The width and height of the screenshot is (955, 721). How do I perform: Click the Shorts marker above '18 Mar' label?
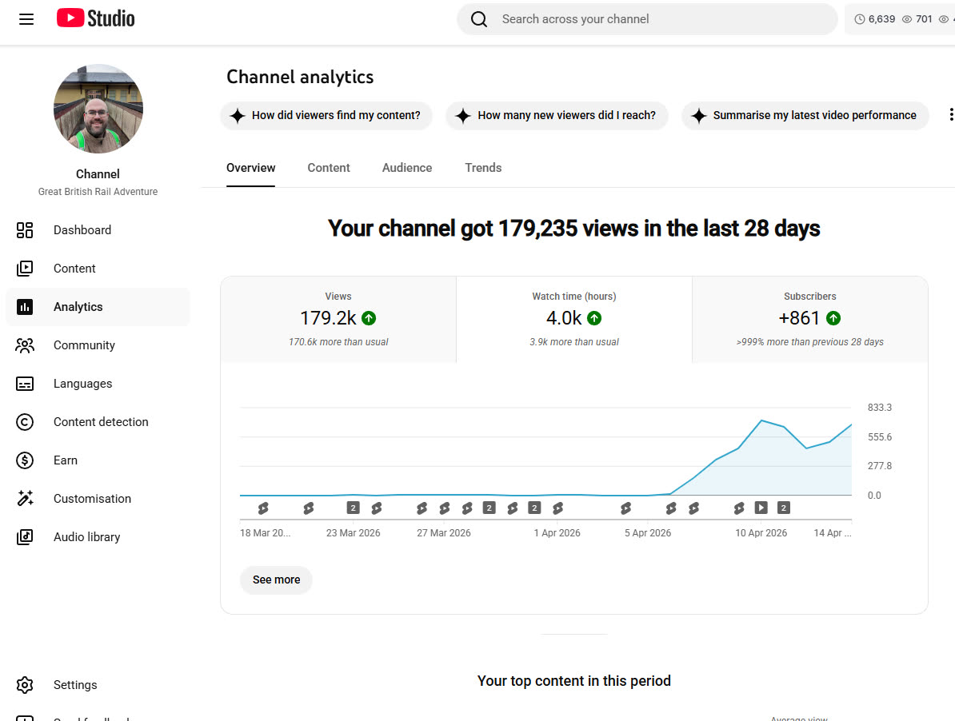point(263,508)
